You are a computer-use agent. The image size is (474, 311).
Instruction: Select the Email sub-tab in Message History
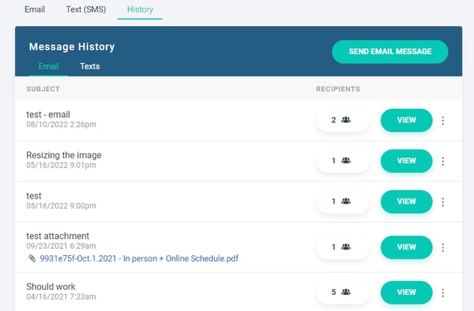48,66
